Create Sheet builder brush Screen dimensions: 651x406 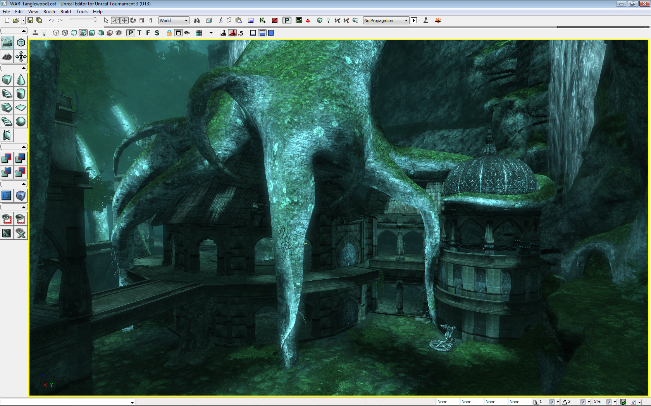[x=21, y=107]
